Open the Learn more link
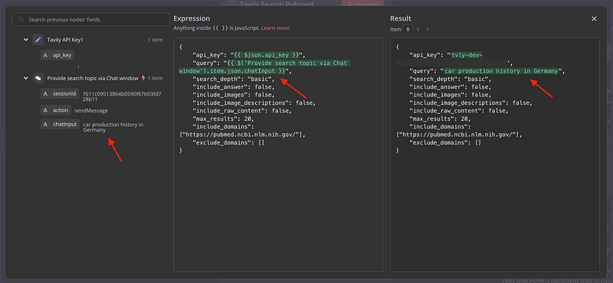 pos(276,28)
